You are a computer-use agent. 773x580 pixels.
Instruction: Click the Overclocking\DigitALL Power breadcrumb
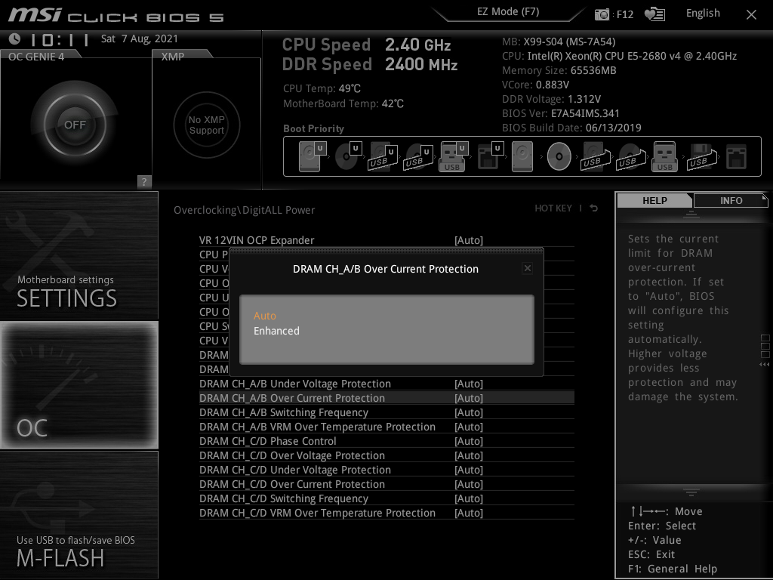tap(244, 210)
